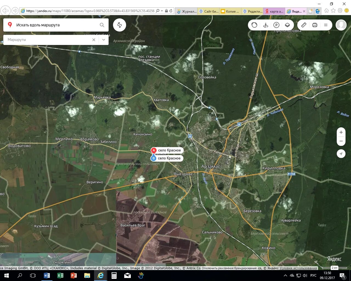The image size is (351, 281).
Task: Enable street panoramas icon
Action: 265,25
